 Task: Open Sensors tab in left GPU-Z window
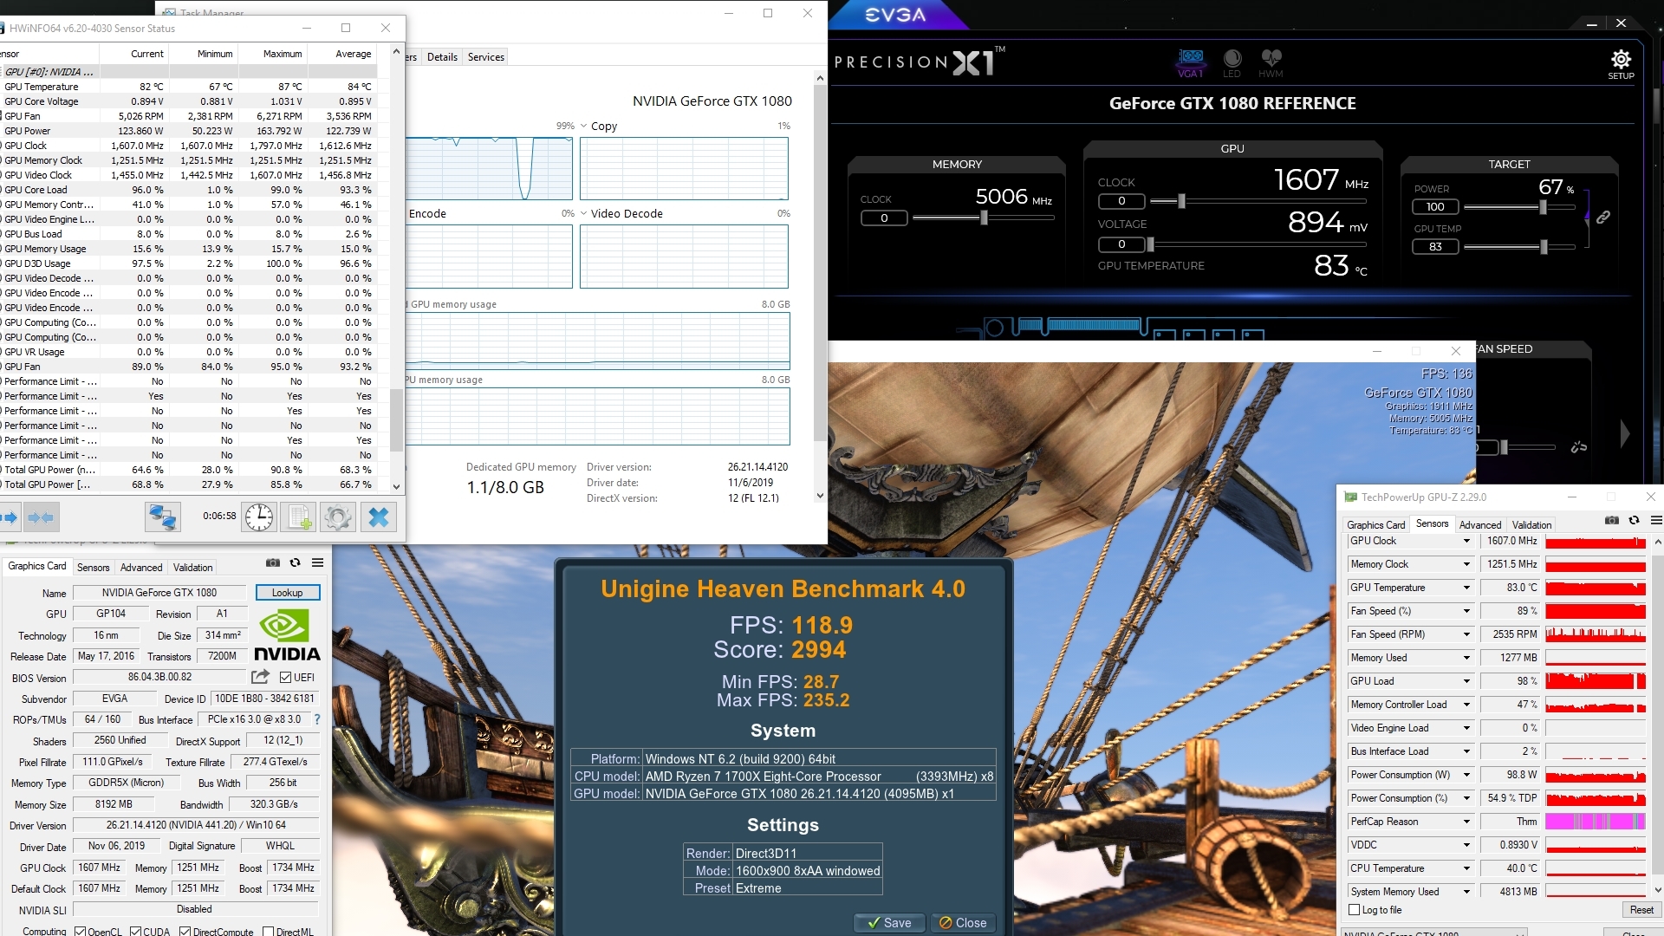94,568
